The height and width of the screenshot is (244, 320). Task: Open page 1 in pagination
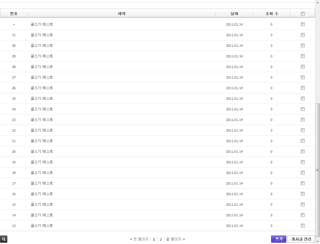coord(154,239)
